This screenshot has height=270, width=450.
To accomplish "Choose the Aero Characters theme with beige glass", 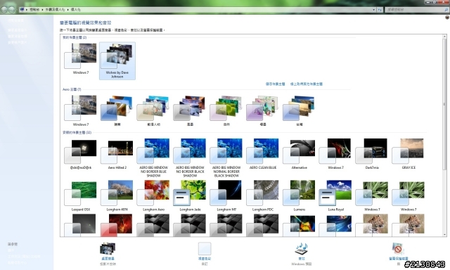I will click(x=153, y=111).
